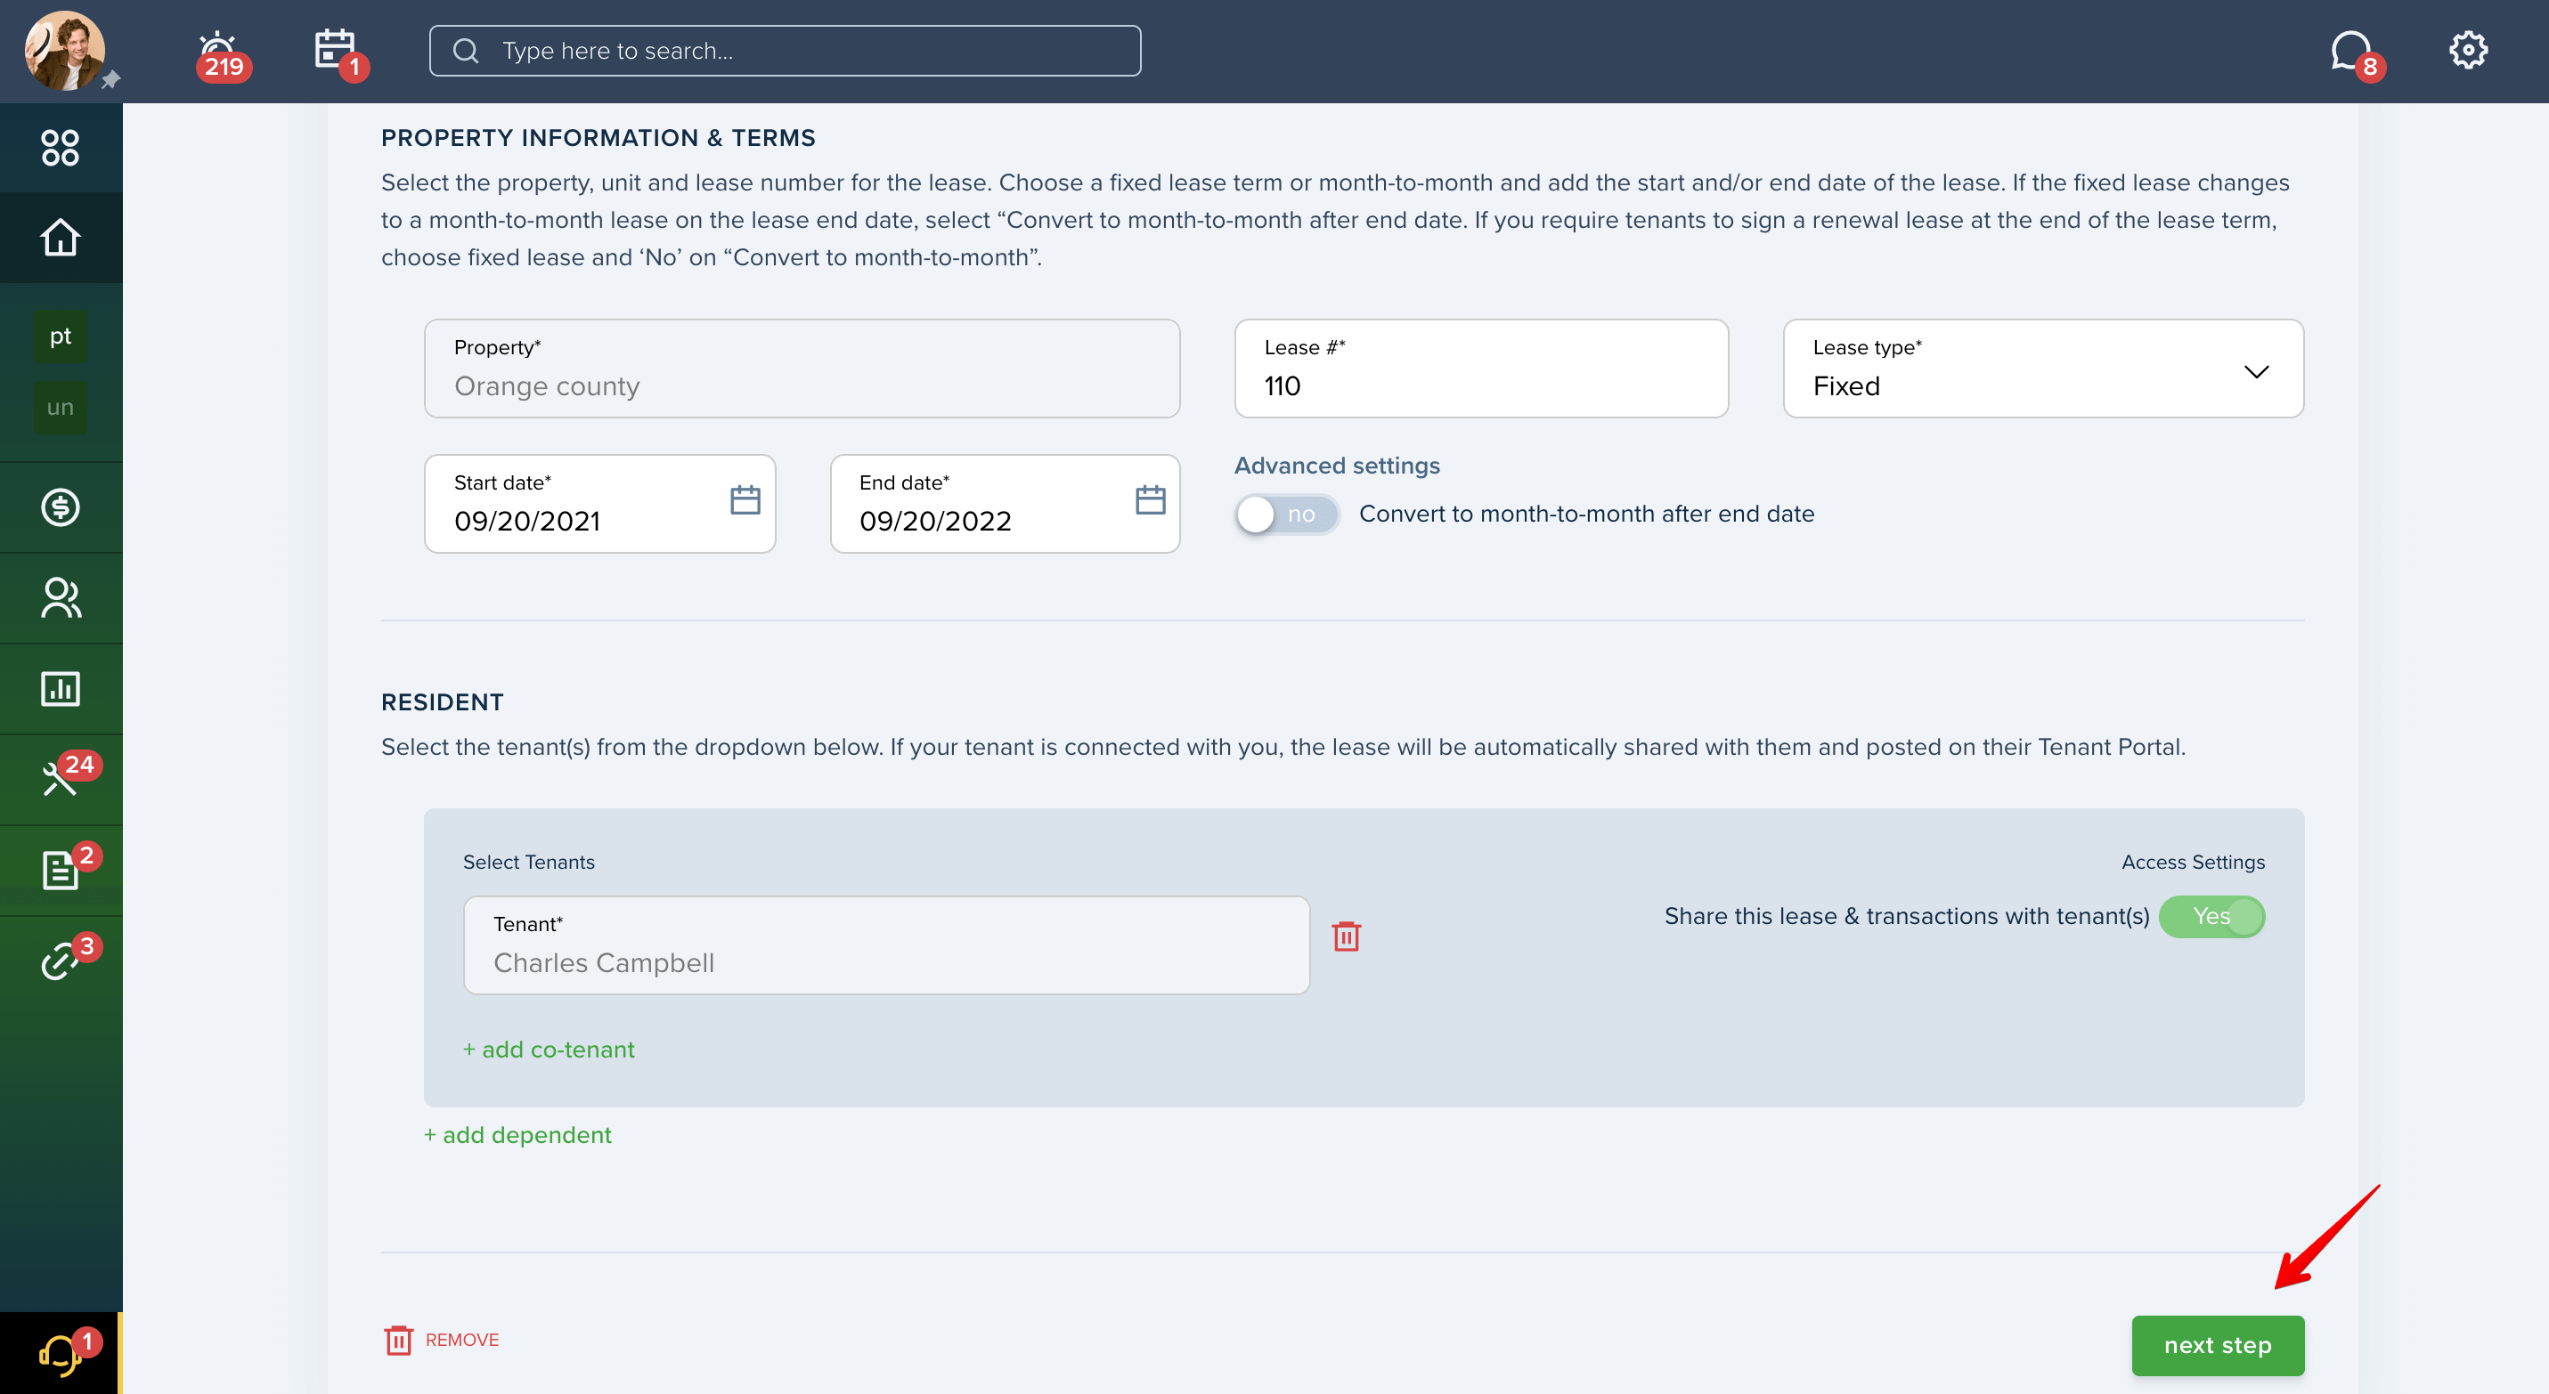Select the 'pt' sidebar item
This screenshot has height=1394, width=2549.
(61, 337)
